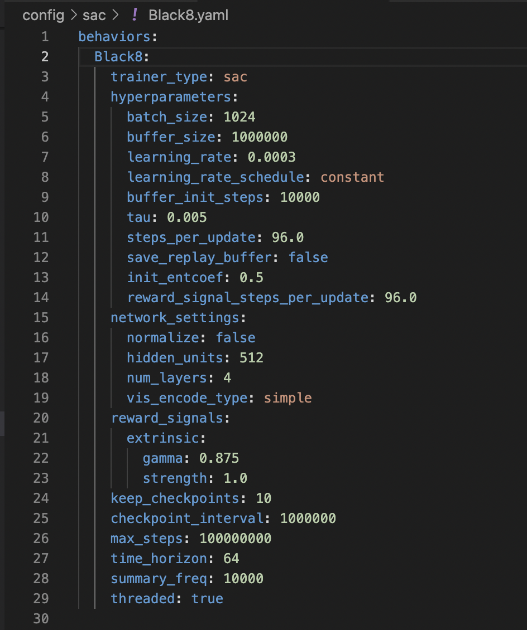Click line number 1 to select the line
Screen dimensions: 527x630
click(x=45, y=37)
